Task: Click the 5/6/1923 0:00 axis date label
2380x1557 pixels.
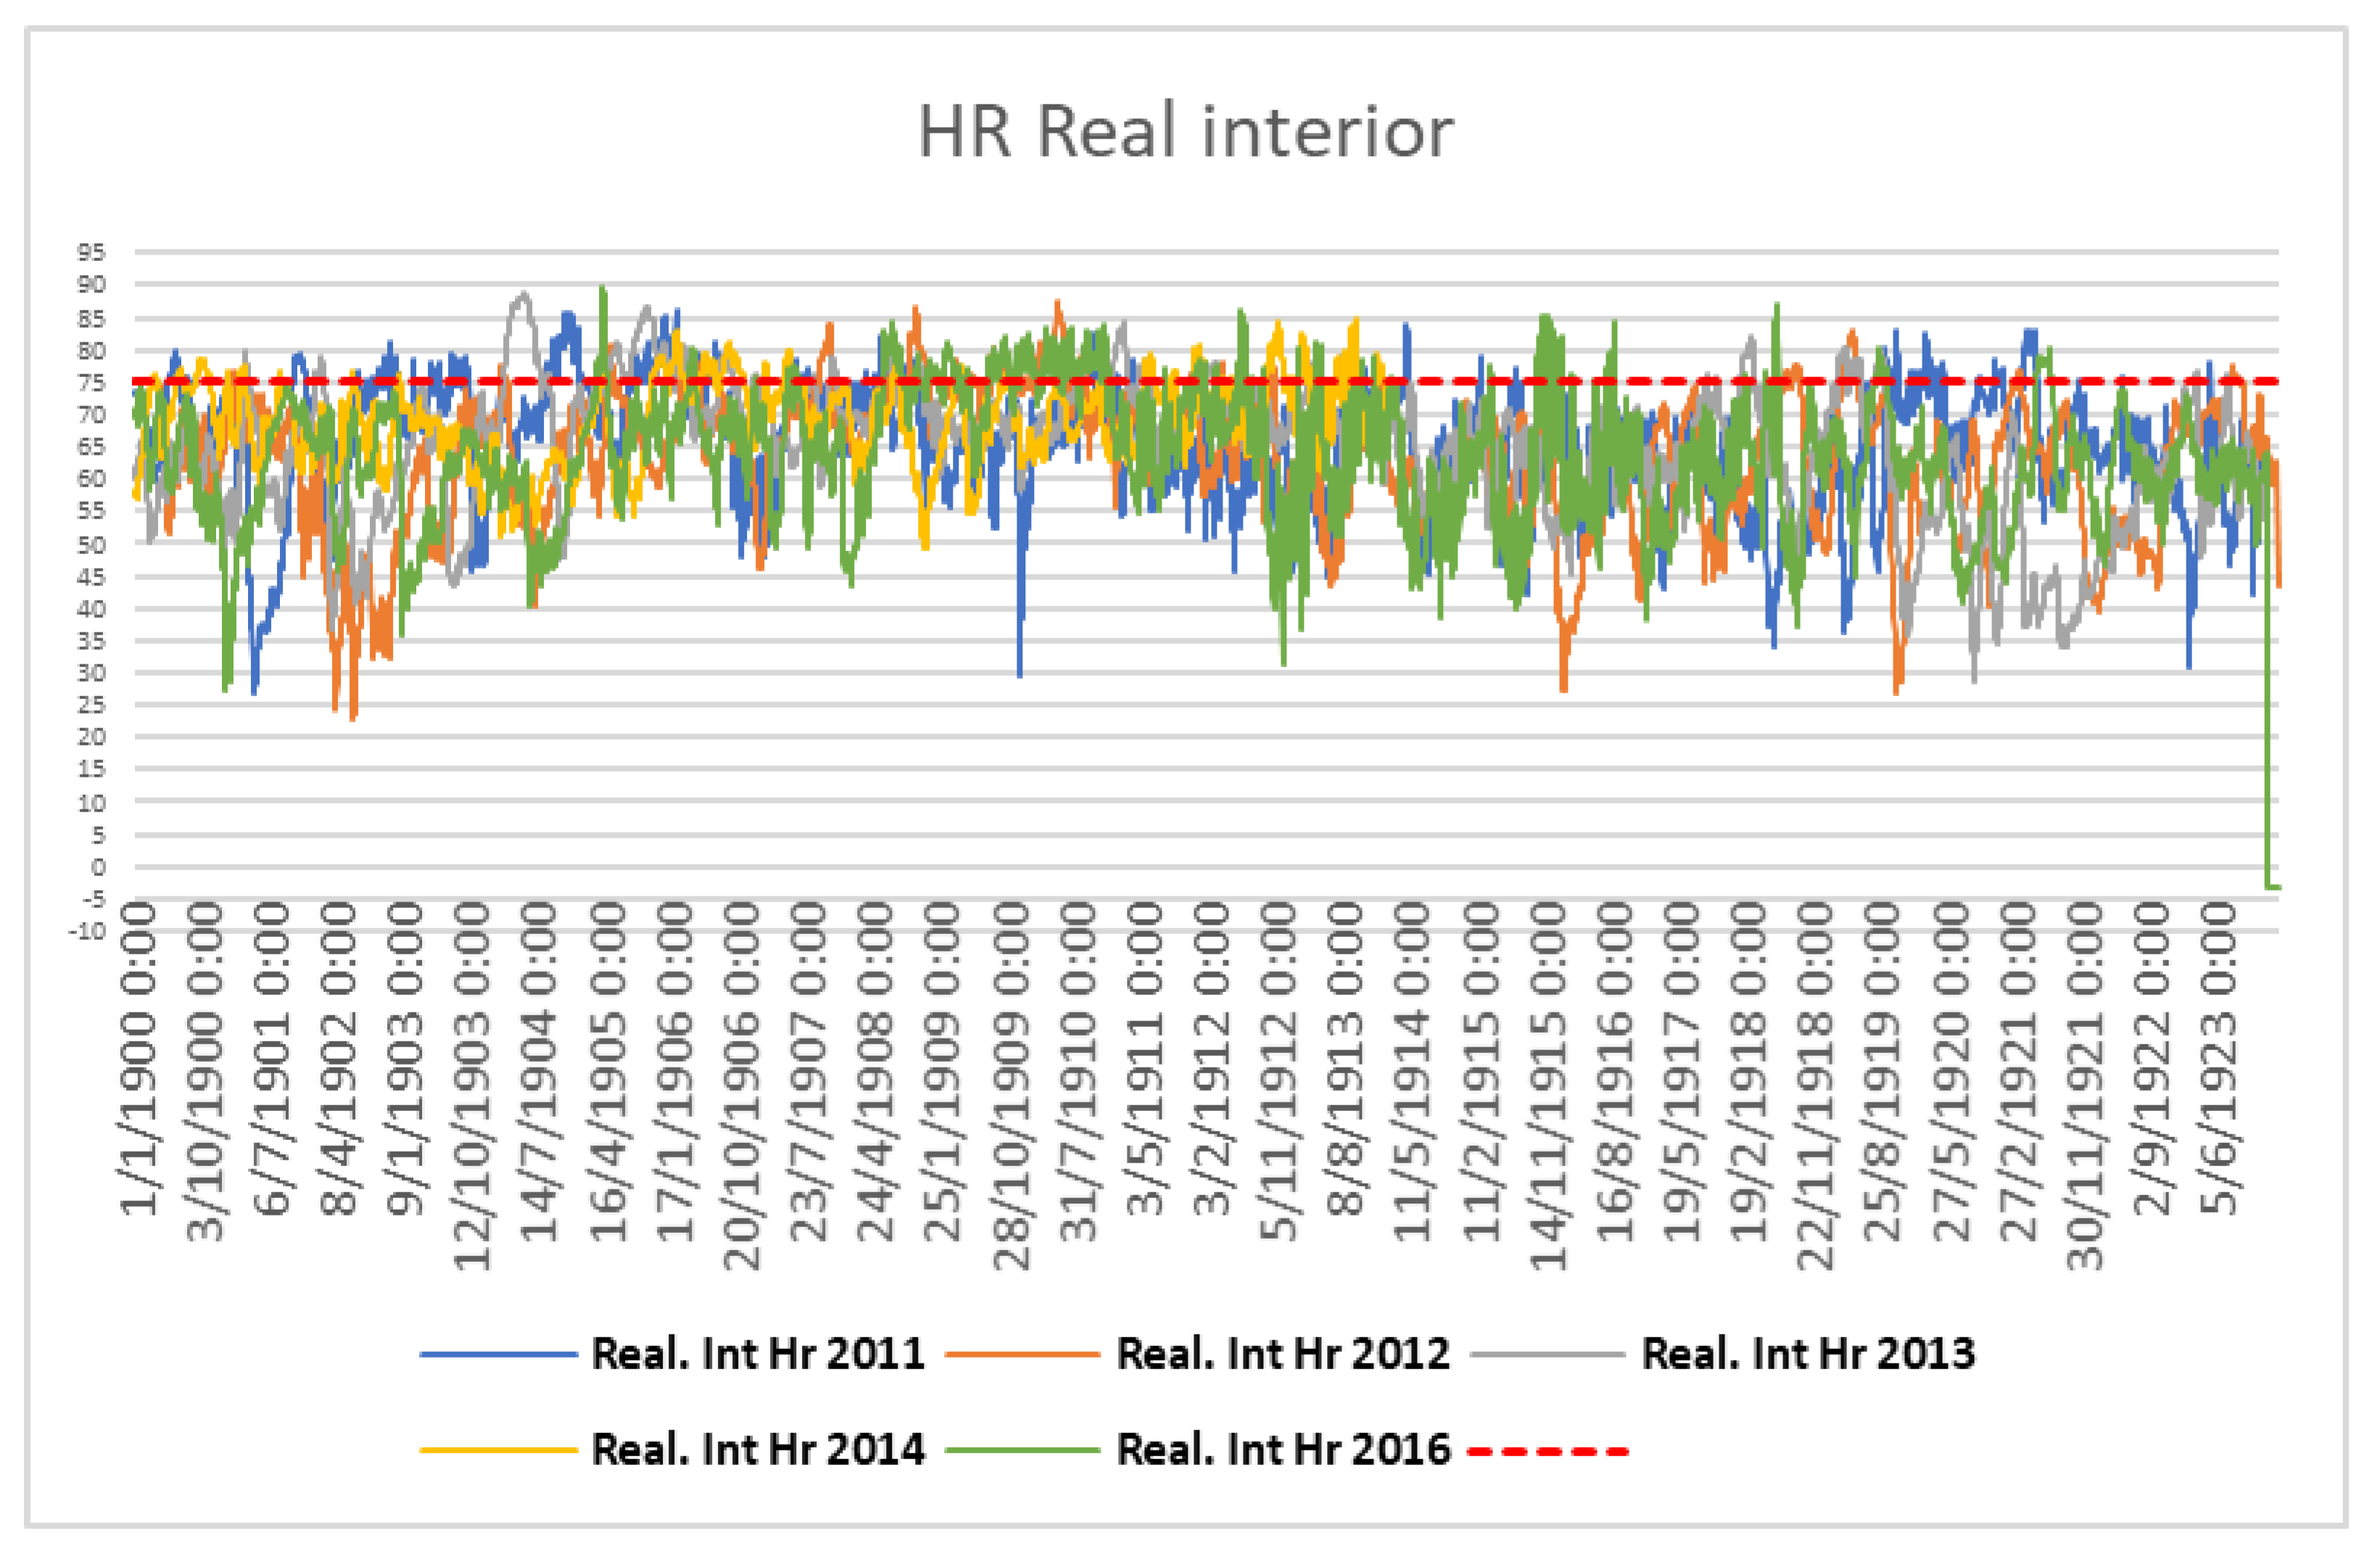Action: (2220, 1058)
